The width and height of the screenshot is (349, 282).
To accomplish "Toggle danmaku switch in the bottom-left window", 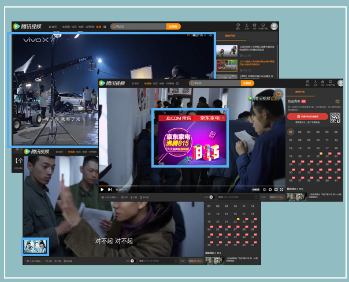I will [x=132, y=261].
